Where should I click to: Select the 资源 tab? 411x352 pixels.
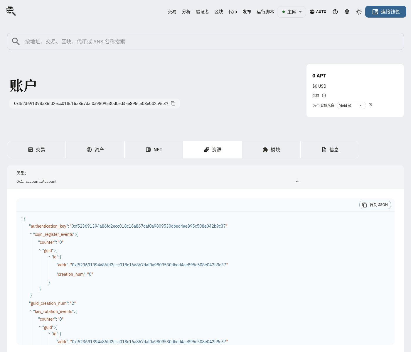pyautogui.click(x=213, y=150)
